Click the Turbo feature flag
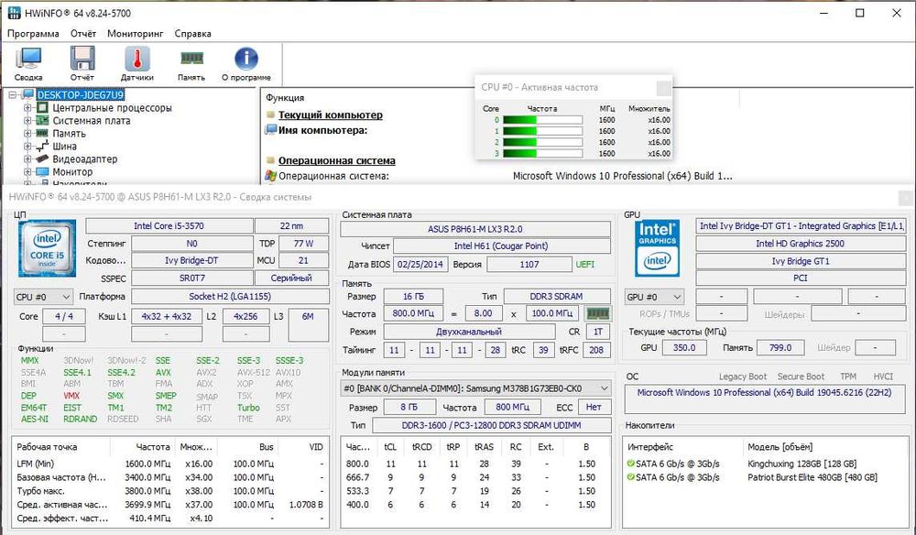 [248, 408]
